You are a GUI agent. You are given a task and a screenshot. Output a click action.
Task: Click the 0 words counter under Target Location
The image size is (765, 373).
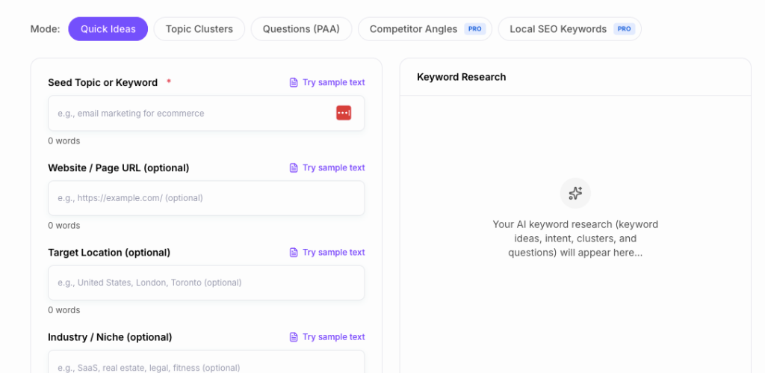pos(64,310)
